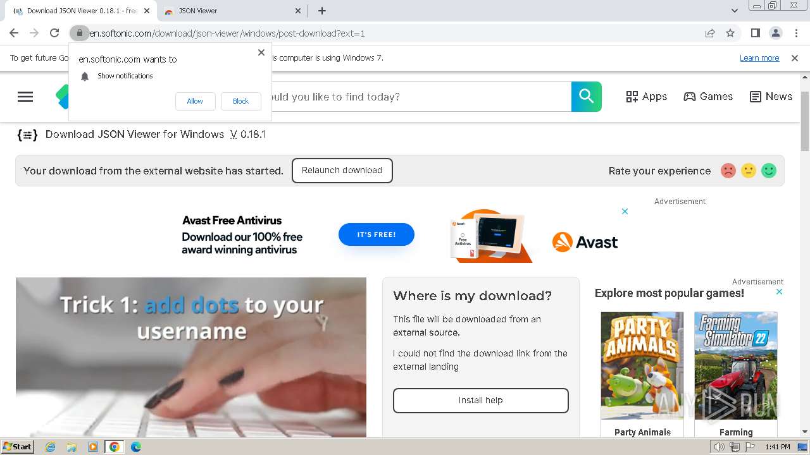This screenshot has width=810, height=455.
Task: Open File Explorer from taskbar
Action: [x=72, y=447]
